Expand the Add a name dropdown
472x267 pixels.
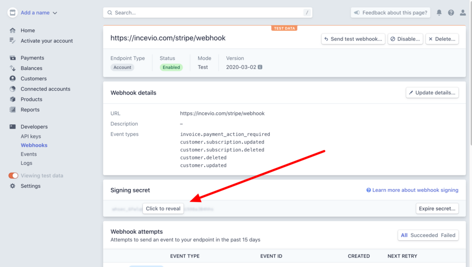pyautogui.click(x=37, y=12)
